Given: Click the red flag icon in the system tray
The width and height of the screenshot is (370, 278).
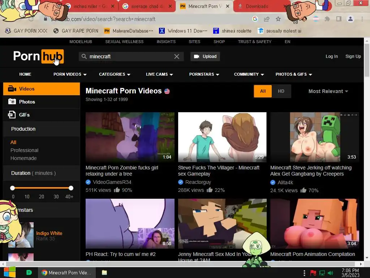Looking at the screenshot, I should pos(313,273).
